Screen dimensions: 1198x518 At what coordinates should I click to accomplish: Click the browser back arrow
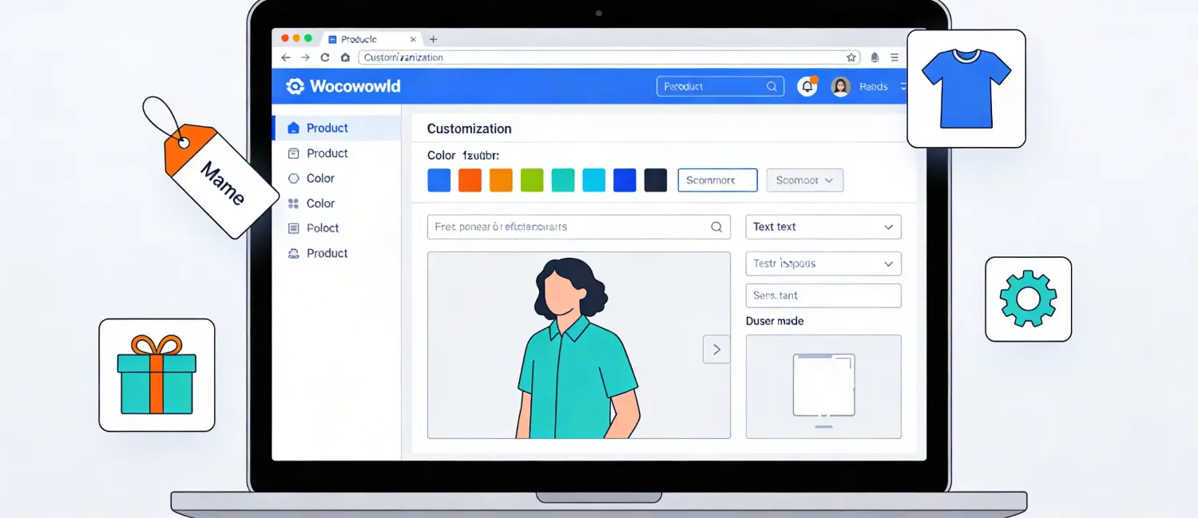pyautogui.click(x=286, y=57)
